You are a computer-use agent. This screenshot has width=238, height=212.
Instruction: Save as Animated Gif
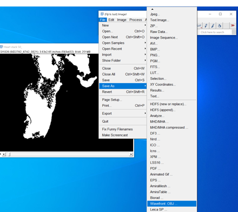[x=172, y=174]
